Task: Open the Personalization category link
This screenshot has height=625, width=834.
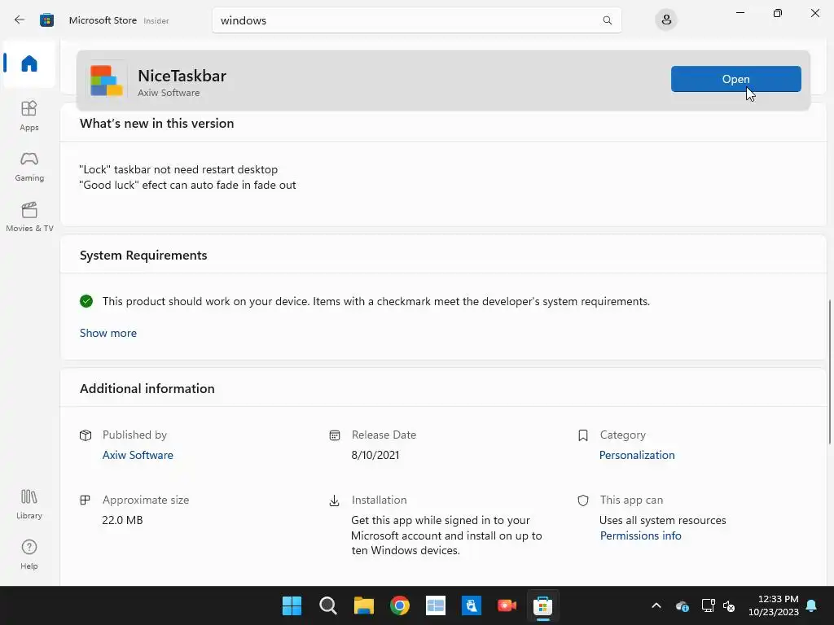Action: (x=637, y=456)
